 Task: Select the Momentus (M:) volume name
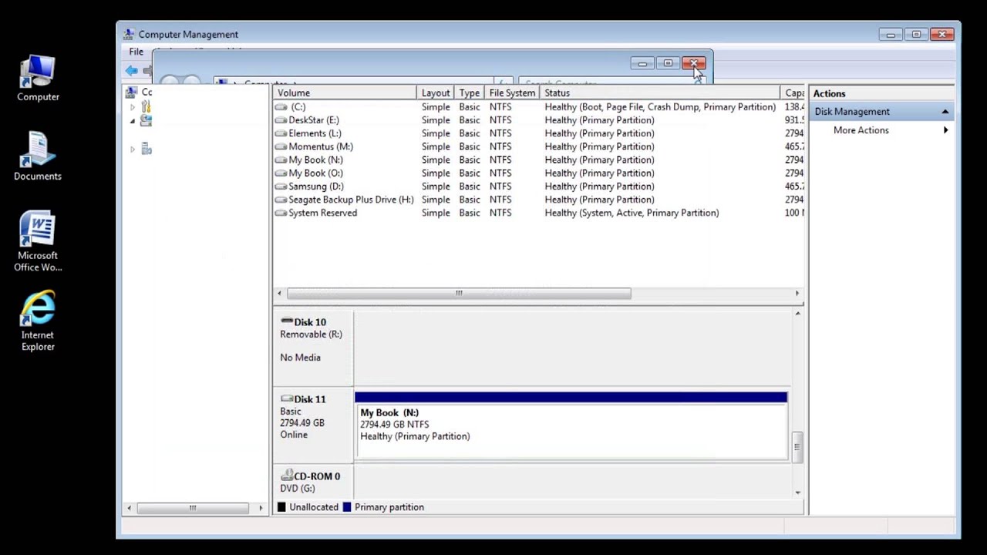tap(320, 146)
